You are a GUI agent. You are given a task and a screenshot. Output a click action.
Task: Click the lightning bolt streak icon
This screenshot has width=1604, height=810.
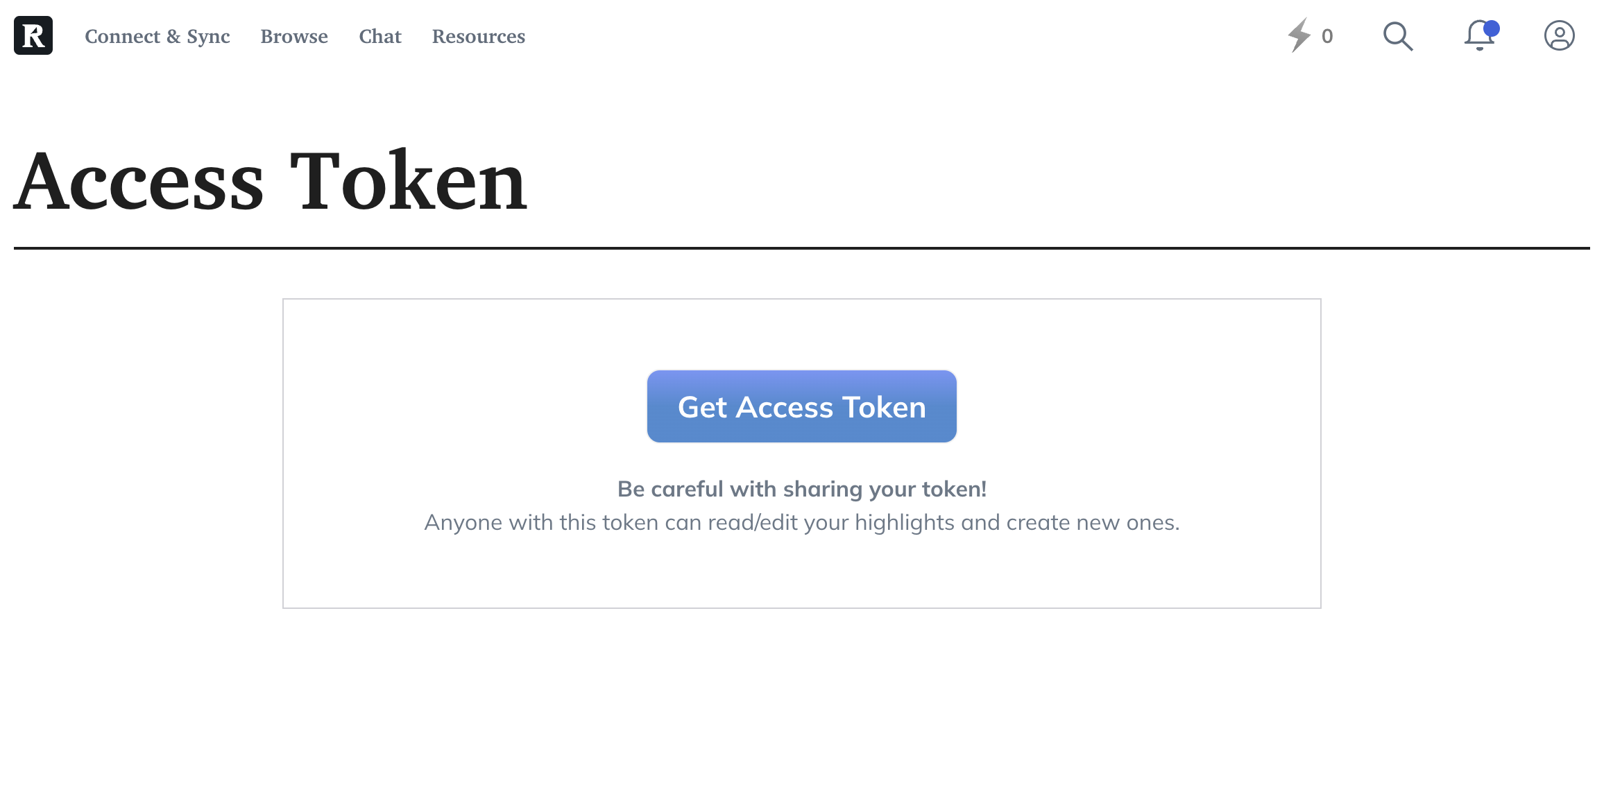point(1299,35)
